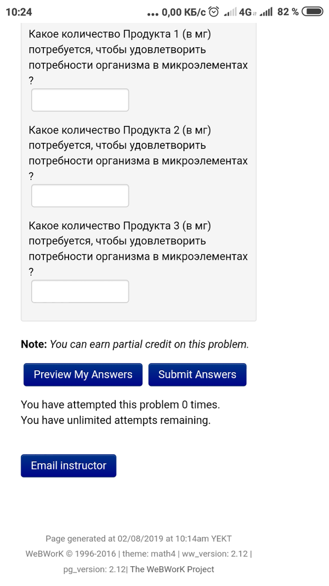Image resolution: width=329 pixels, height=586 pixels.
Task: Tap the Продукта 3 question text
Action: coord(138,249)
